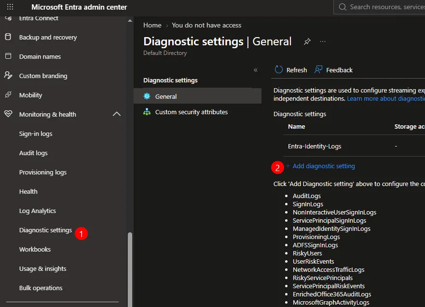Viewport: 425px width, 307px height.
Task: Click RiskyUsers entry
Action: click(307, 253)
